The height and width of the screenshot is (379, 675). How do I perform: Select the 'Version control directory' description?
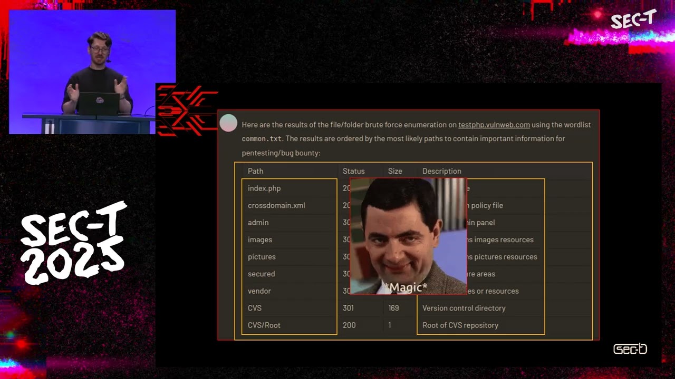click(464, 308)
